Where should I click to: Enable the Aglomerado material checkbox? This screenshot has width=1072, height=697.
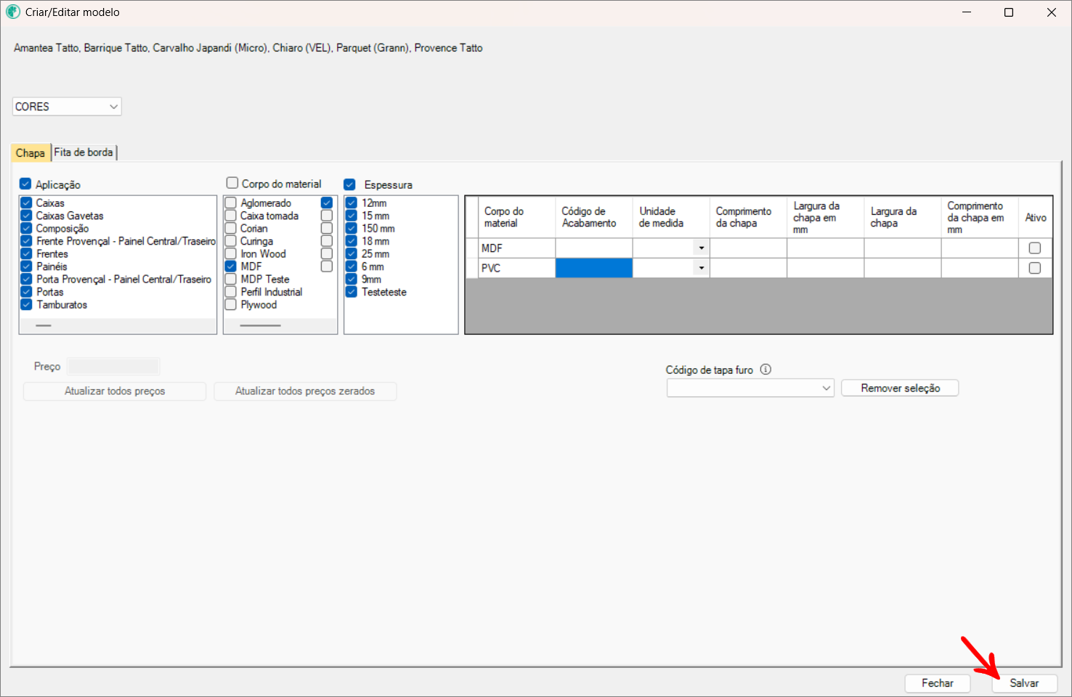click(231, 203)
